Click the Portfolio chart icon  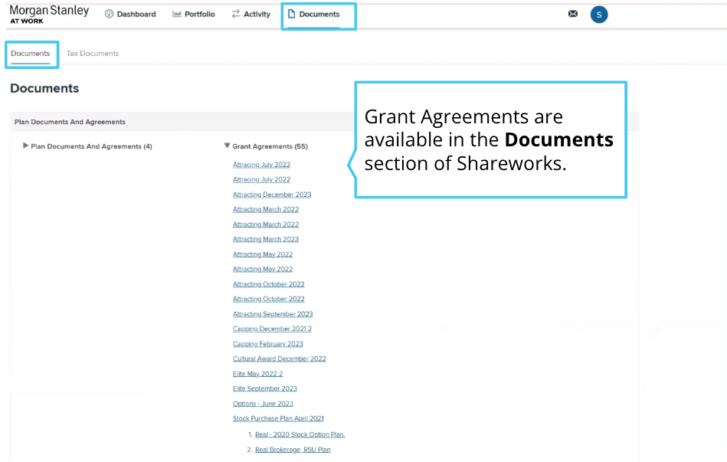(177, 14)
